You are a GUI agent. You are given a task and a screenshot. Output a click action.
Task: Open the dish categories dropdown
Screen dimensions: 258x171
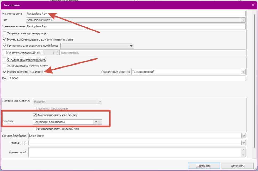[x=131, y=46]
